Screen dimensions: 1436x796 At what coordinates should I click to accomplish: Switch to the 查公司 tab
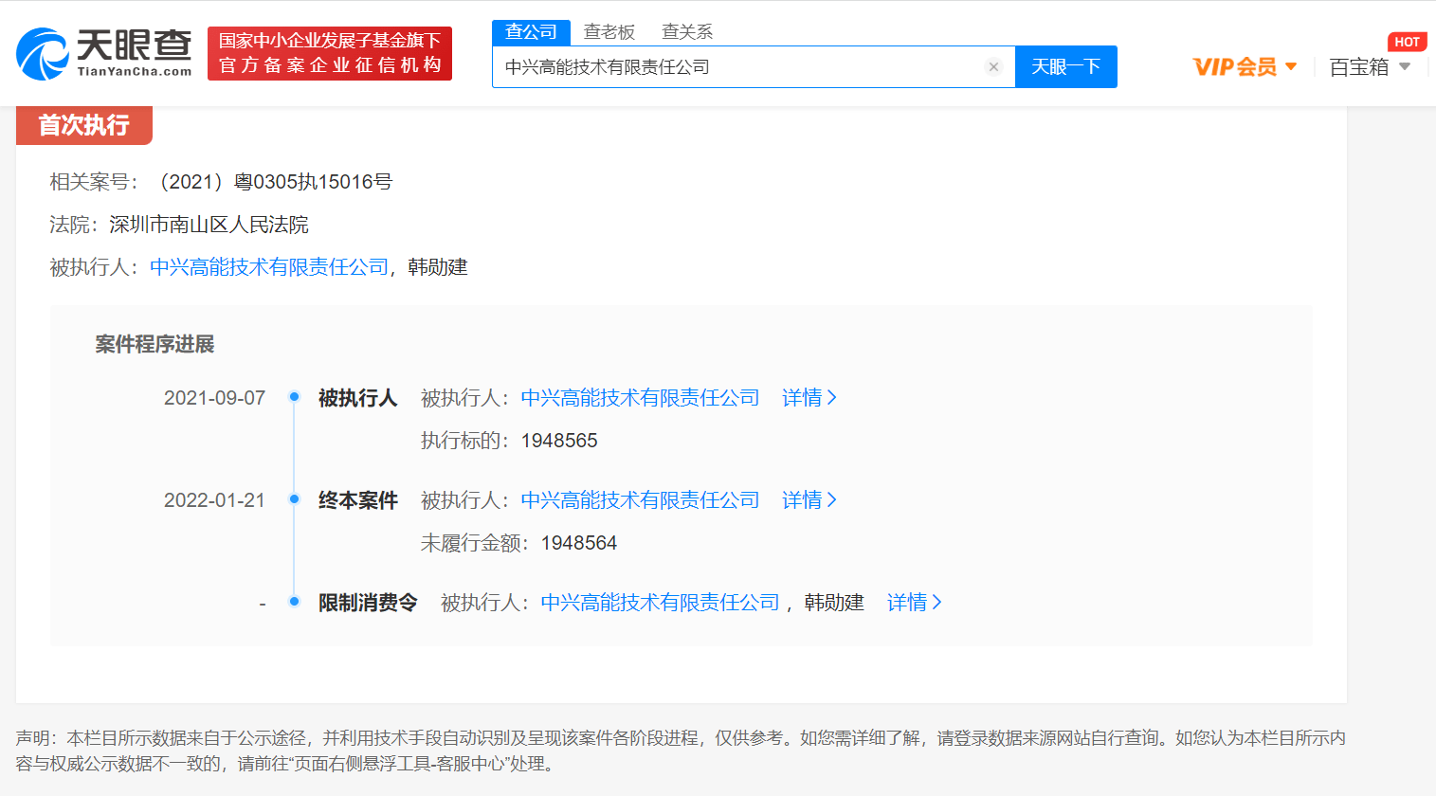tap(531, 32)
